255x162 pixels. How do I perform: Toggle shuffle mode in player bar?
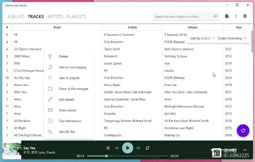coord(108,148)
